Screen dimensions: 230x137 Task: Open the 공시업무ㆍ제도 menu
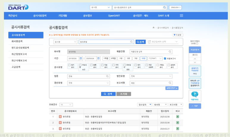coord(140,16)
